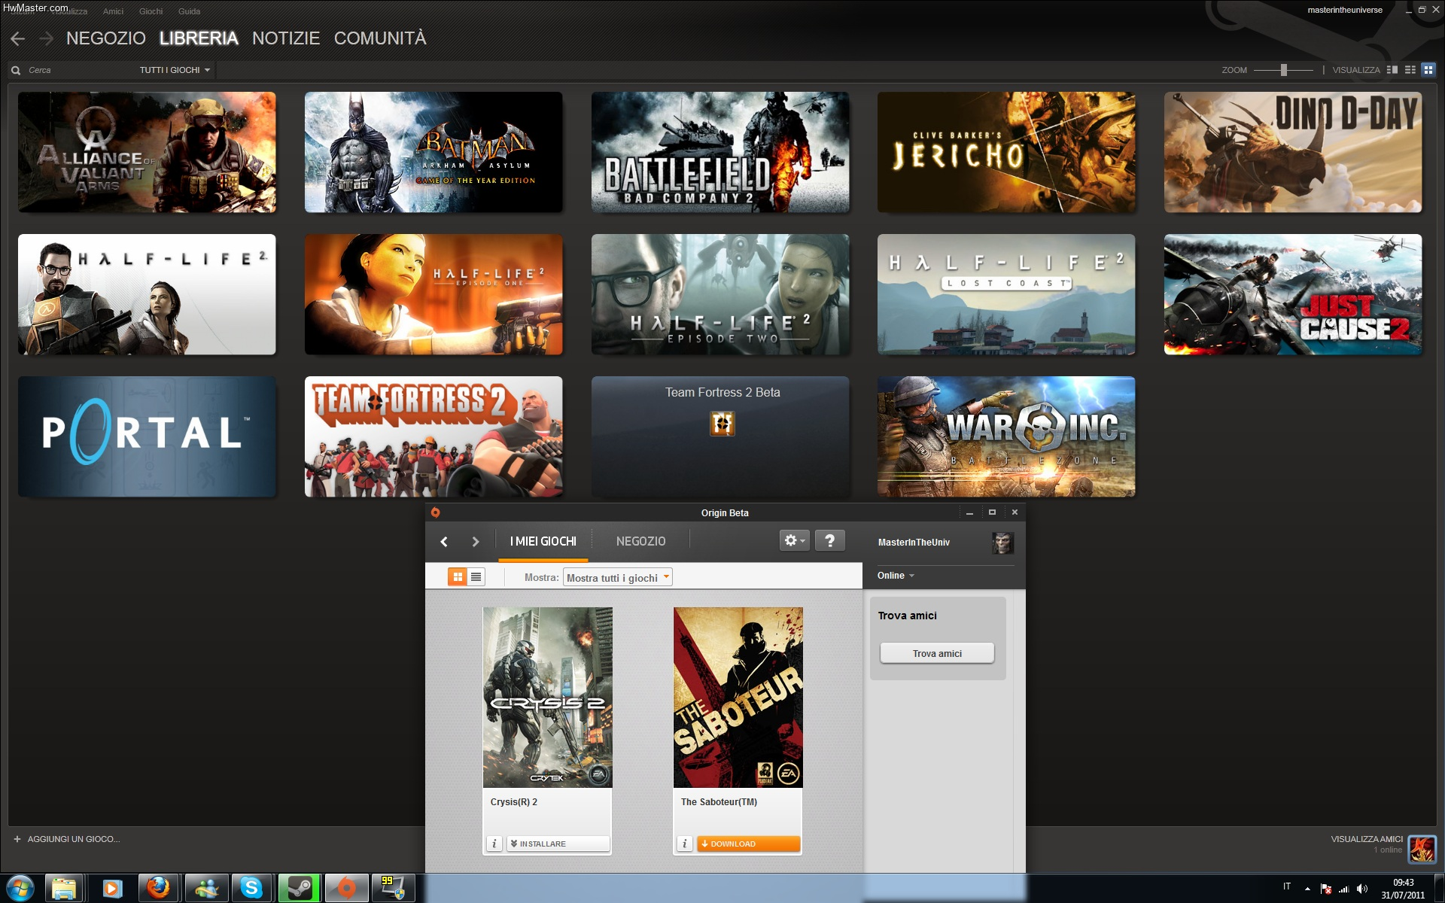This screenshot has width=1445, height=903.
Task: Adjust the Steam grid zoom slider
Action: pos(1284,70)
